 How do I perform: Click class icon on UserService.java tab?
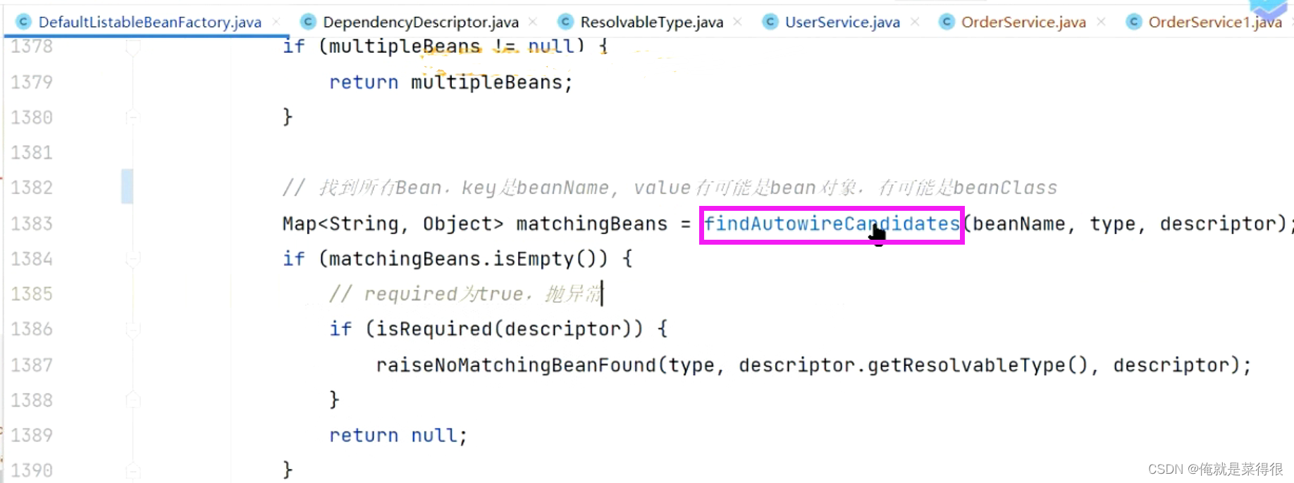770,22
